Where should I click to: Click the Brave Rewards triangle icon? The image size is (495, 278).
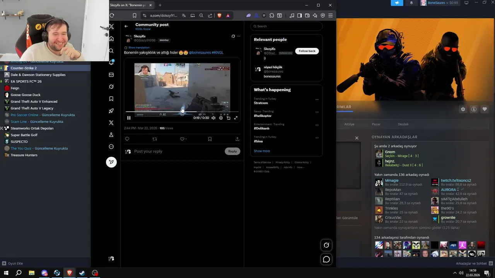click(x=228, y=15)
